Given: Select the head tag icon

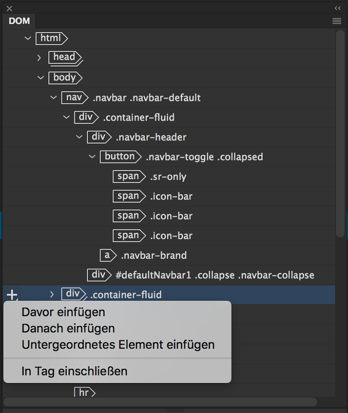Looking at the screenshot, I should (x=65, y=57).
